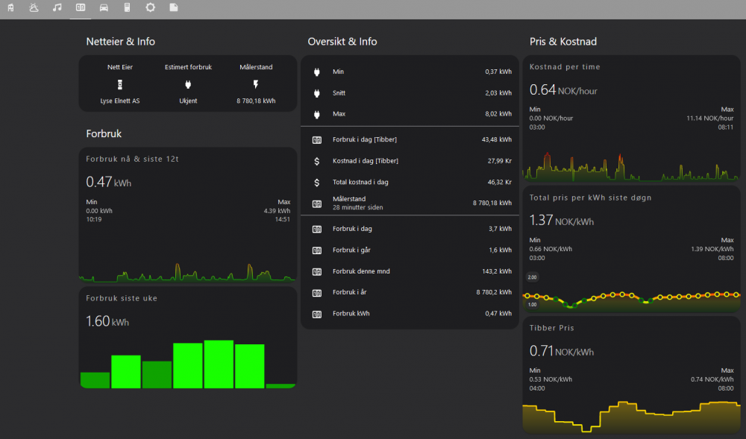This screenshot has height=439, width=746.
Task: Click the gear-shaped tab icon
Action: [150, 7]
